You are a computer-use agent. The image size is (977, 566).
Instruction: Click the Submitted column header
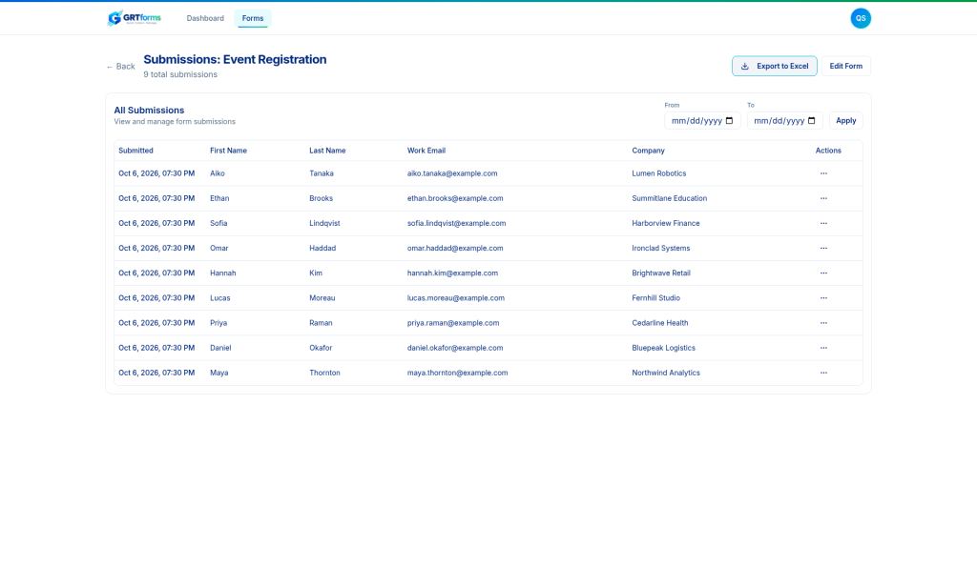click(135, 151)
